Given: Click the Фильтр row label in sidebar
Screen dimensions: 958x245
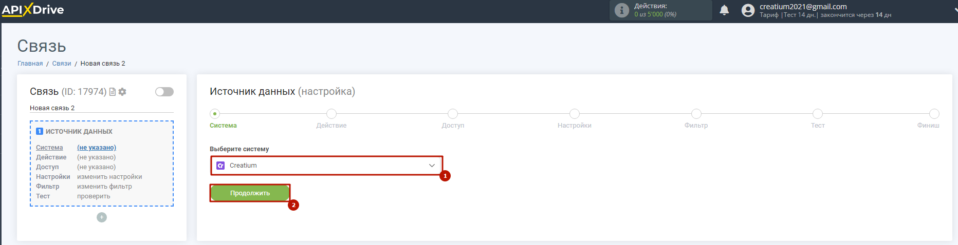Looking at the screenshot, I should (x=47, y=187).
